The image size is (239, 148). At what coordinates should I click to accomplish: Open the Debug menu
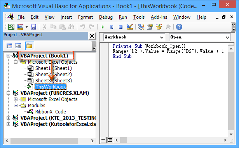pyautogui.click(x=106, y=17)
